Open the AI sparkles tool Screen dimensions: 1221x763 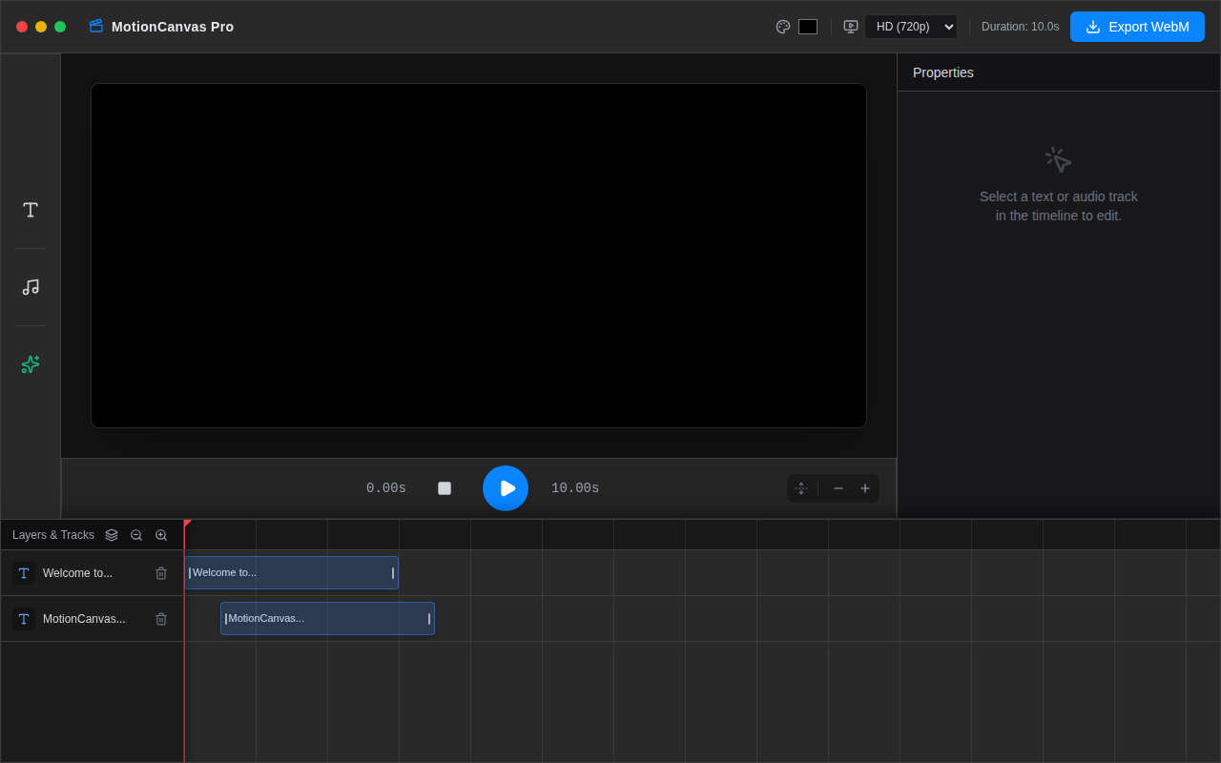point(31,364)
